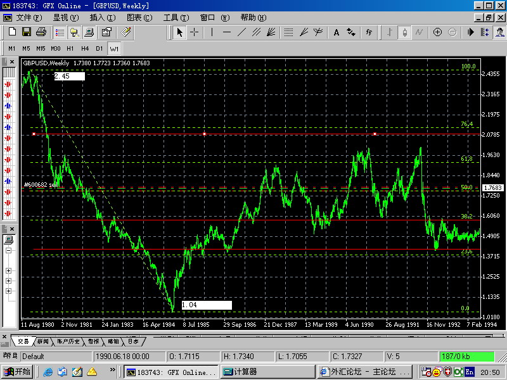Print the chart using printer icon

41,32
